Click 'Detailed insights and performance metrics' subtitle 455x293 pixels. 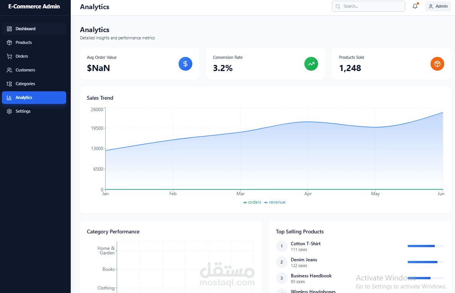point(117,38)
